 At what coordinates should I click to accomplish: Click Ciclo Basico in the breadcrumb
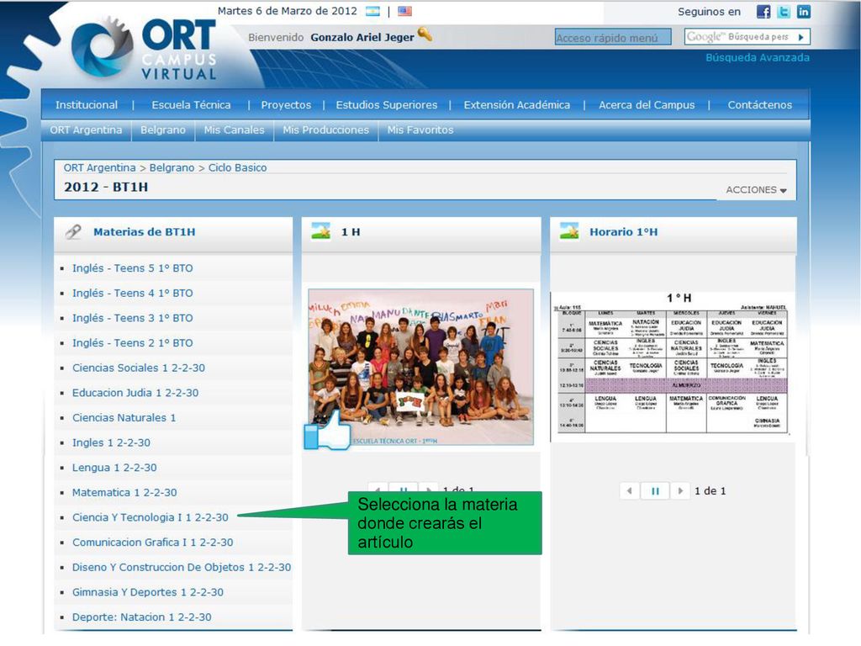click(x=237, y=167)
